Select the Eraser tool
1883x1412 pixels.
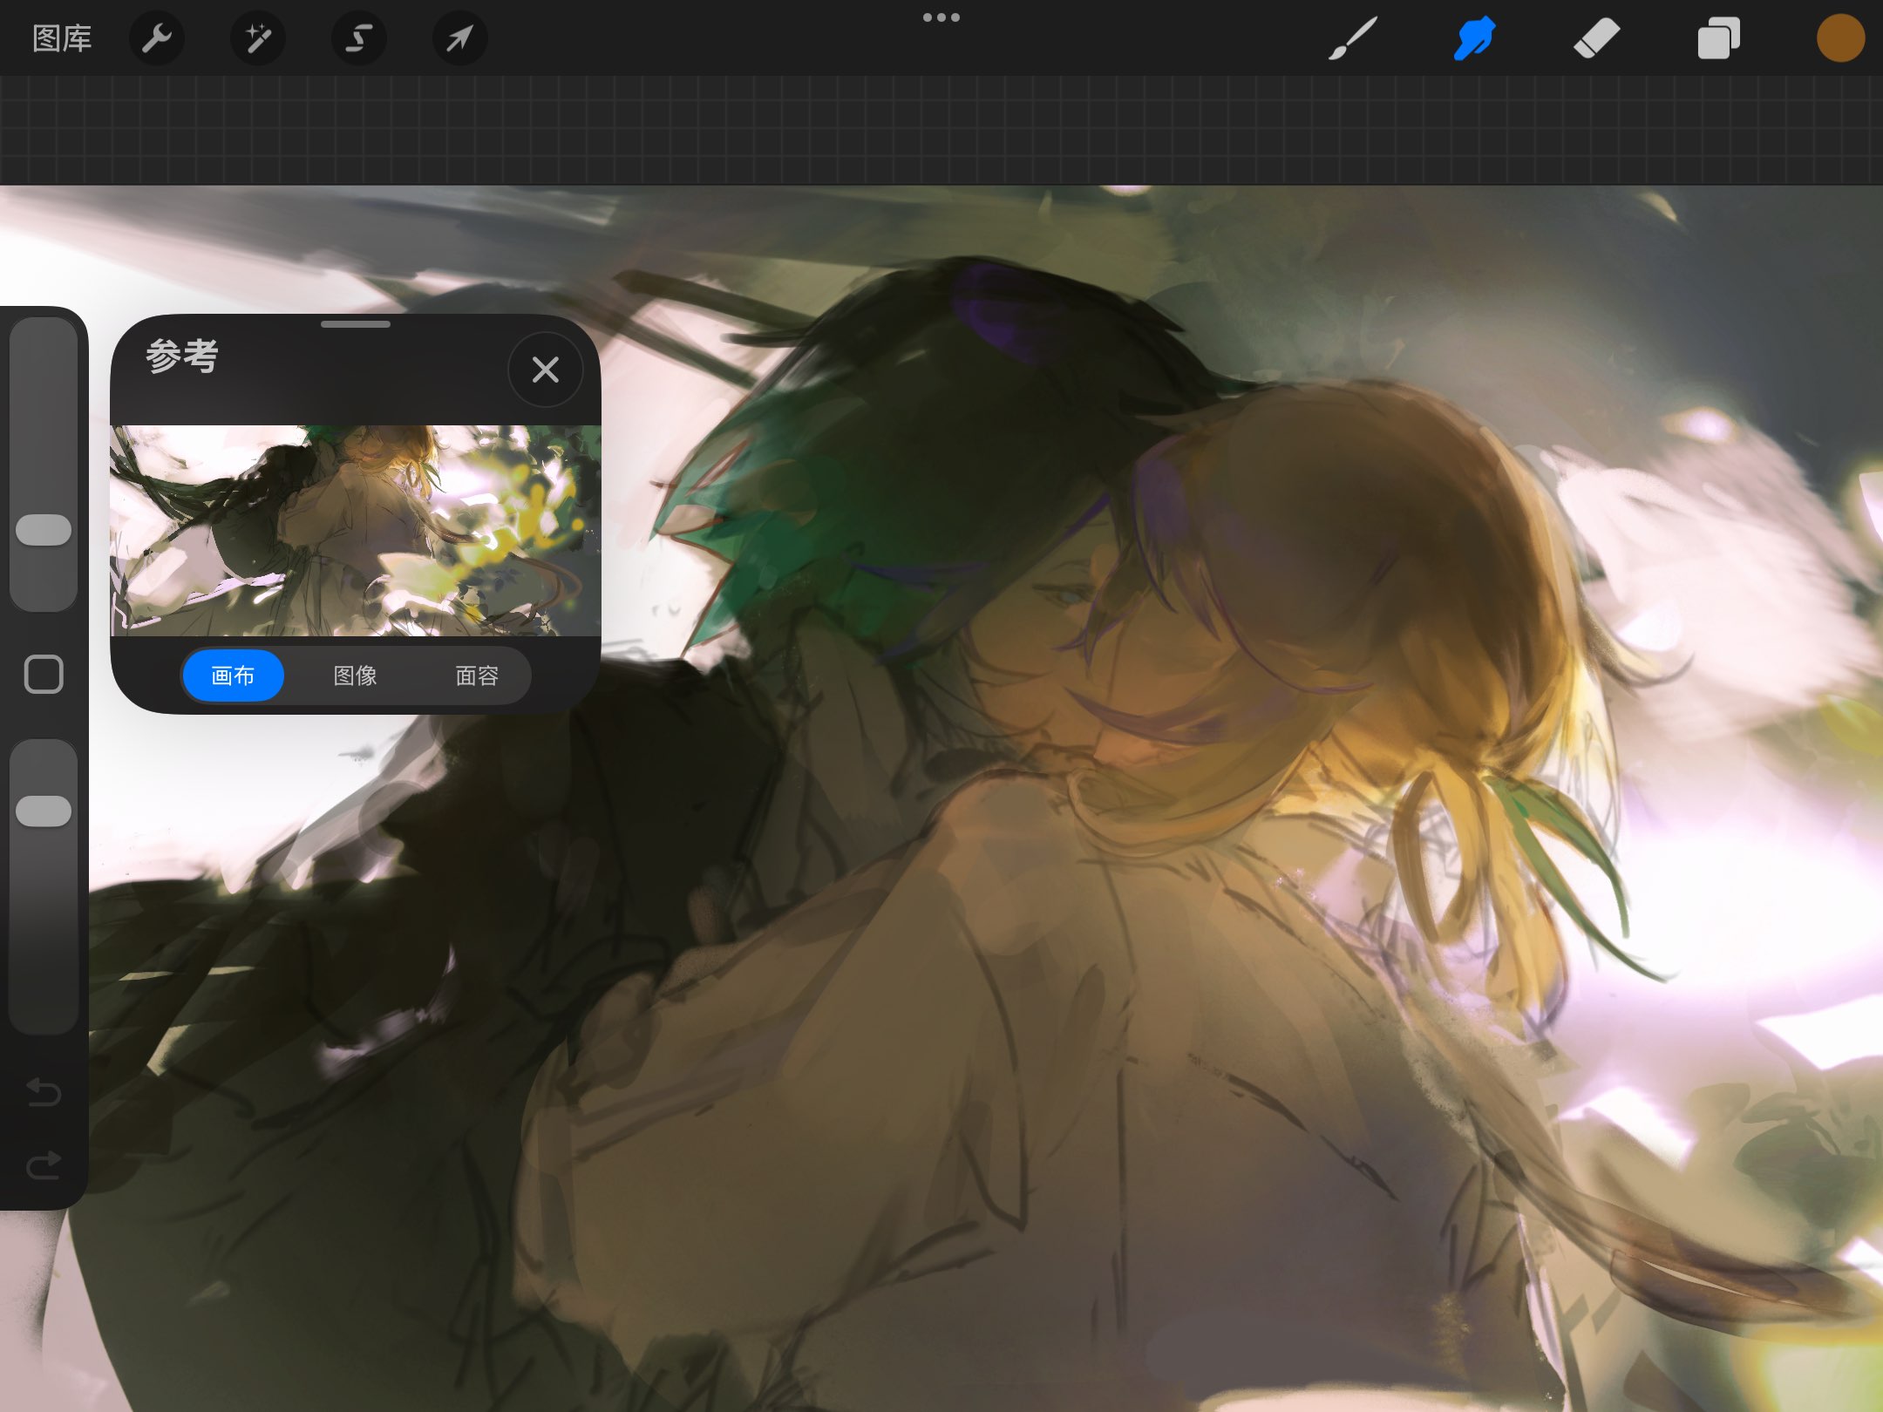click(1596, 38)
